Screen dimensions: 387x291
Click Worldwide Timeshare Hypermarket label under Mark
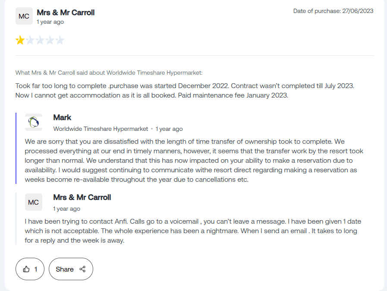tap(101, 129)
